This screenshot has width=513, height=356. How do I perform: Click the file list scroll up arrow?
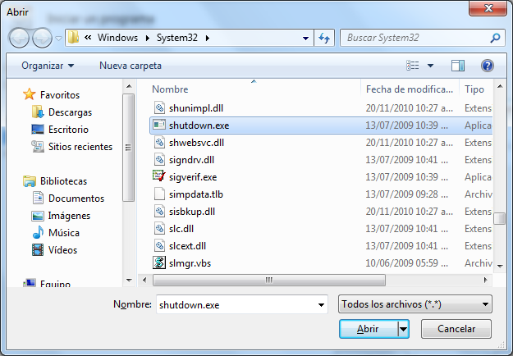pyautogui.click(x=500, y=86)
